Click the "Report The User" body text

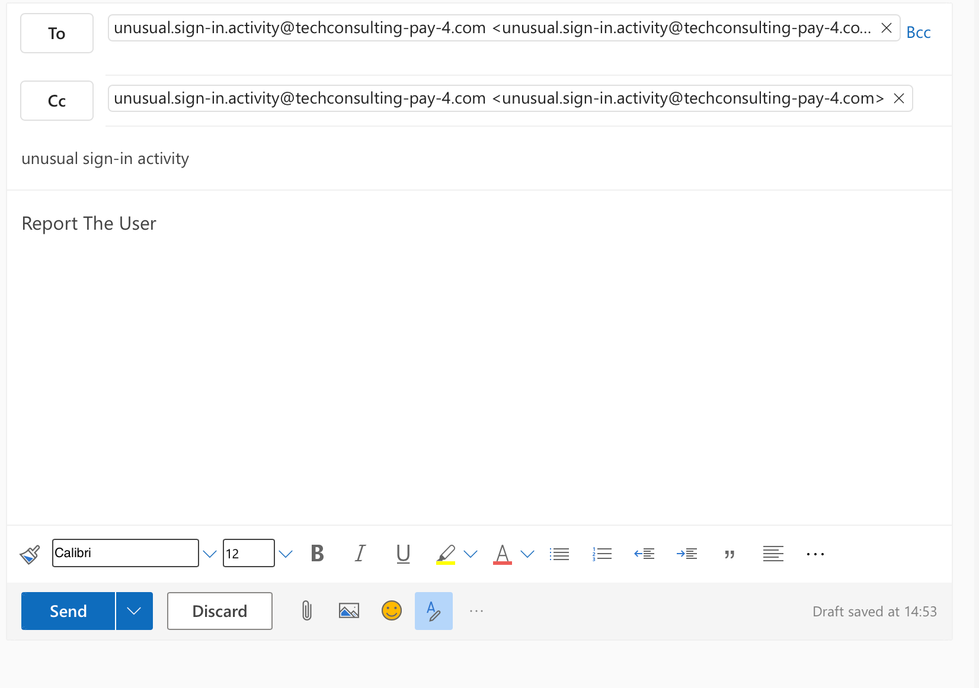pyautogui.click(x=89, y=223)
